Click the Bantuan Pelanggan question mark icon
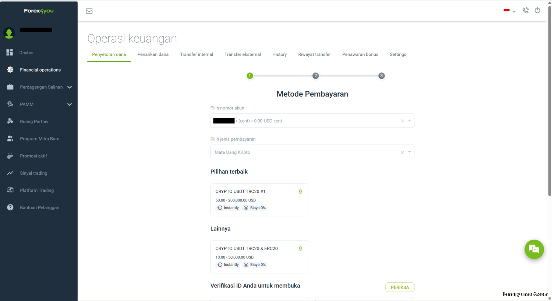 (10, 207)
